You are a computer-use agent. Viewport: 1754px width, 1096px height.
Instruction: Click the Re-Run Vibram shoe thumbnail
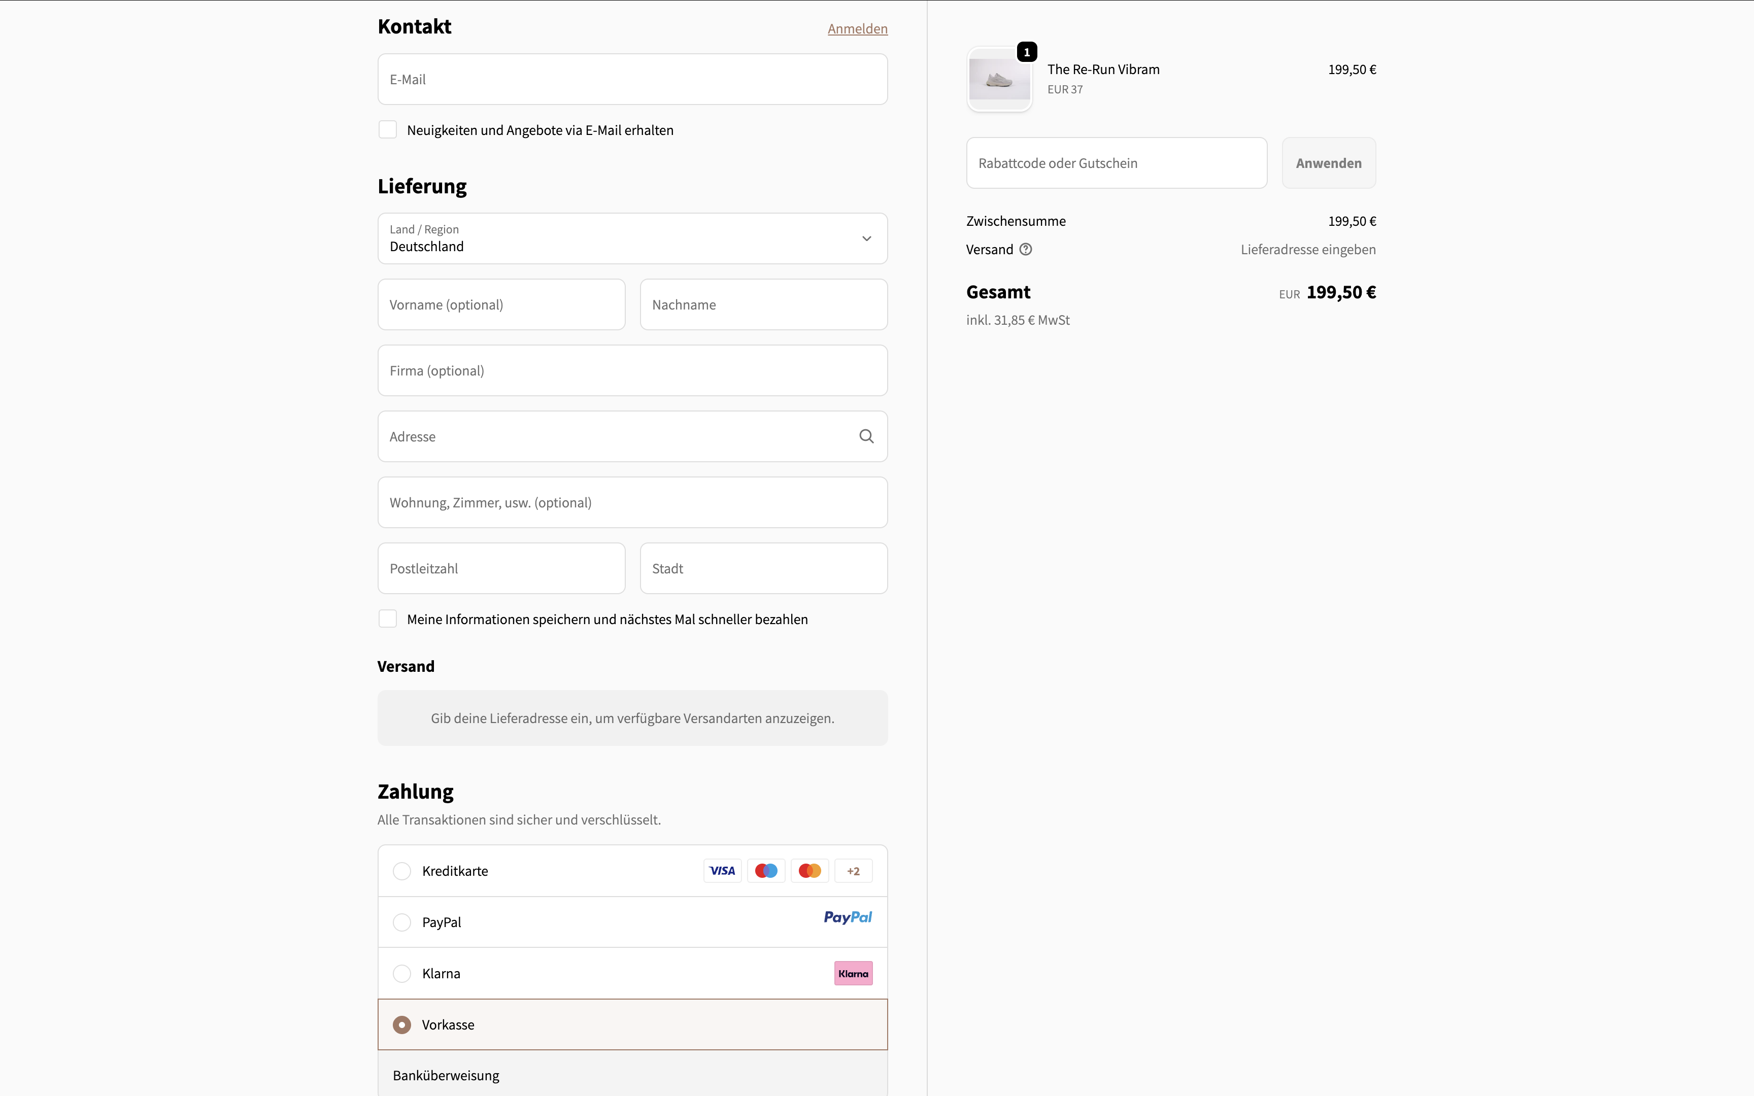[999, 79]
